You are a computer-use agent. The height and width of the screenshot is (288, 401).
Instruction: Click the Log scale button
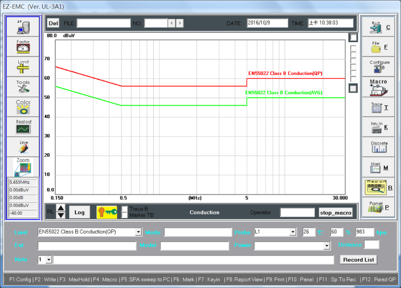(79, 212)
